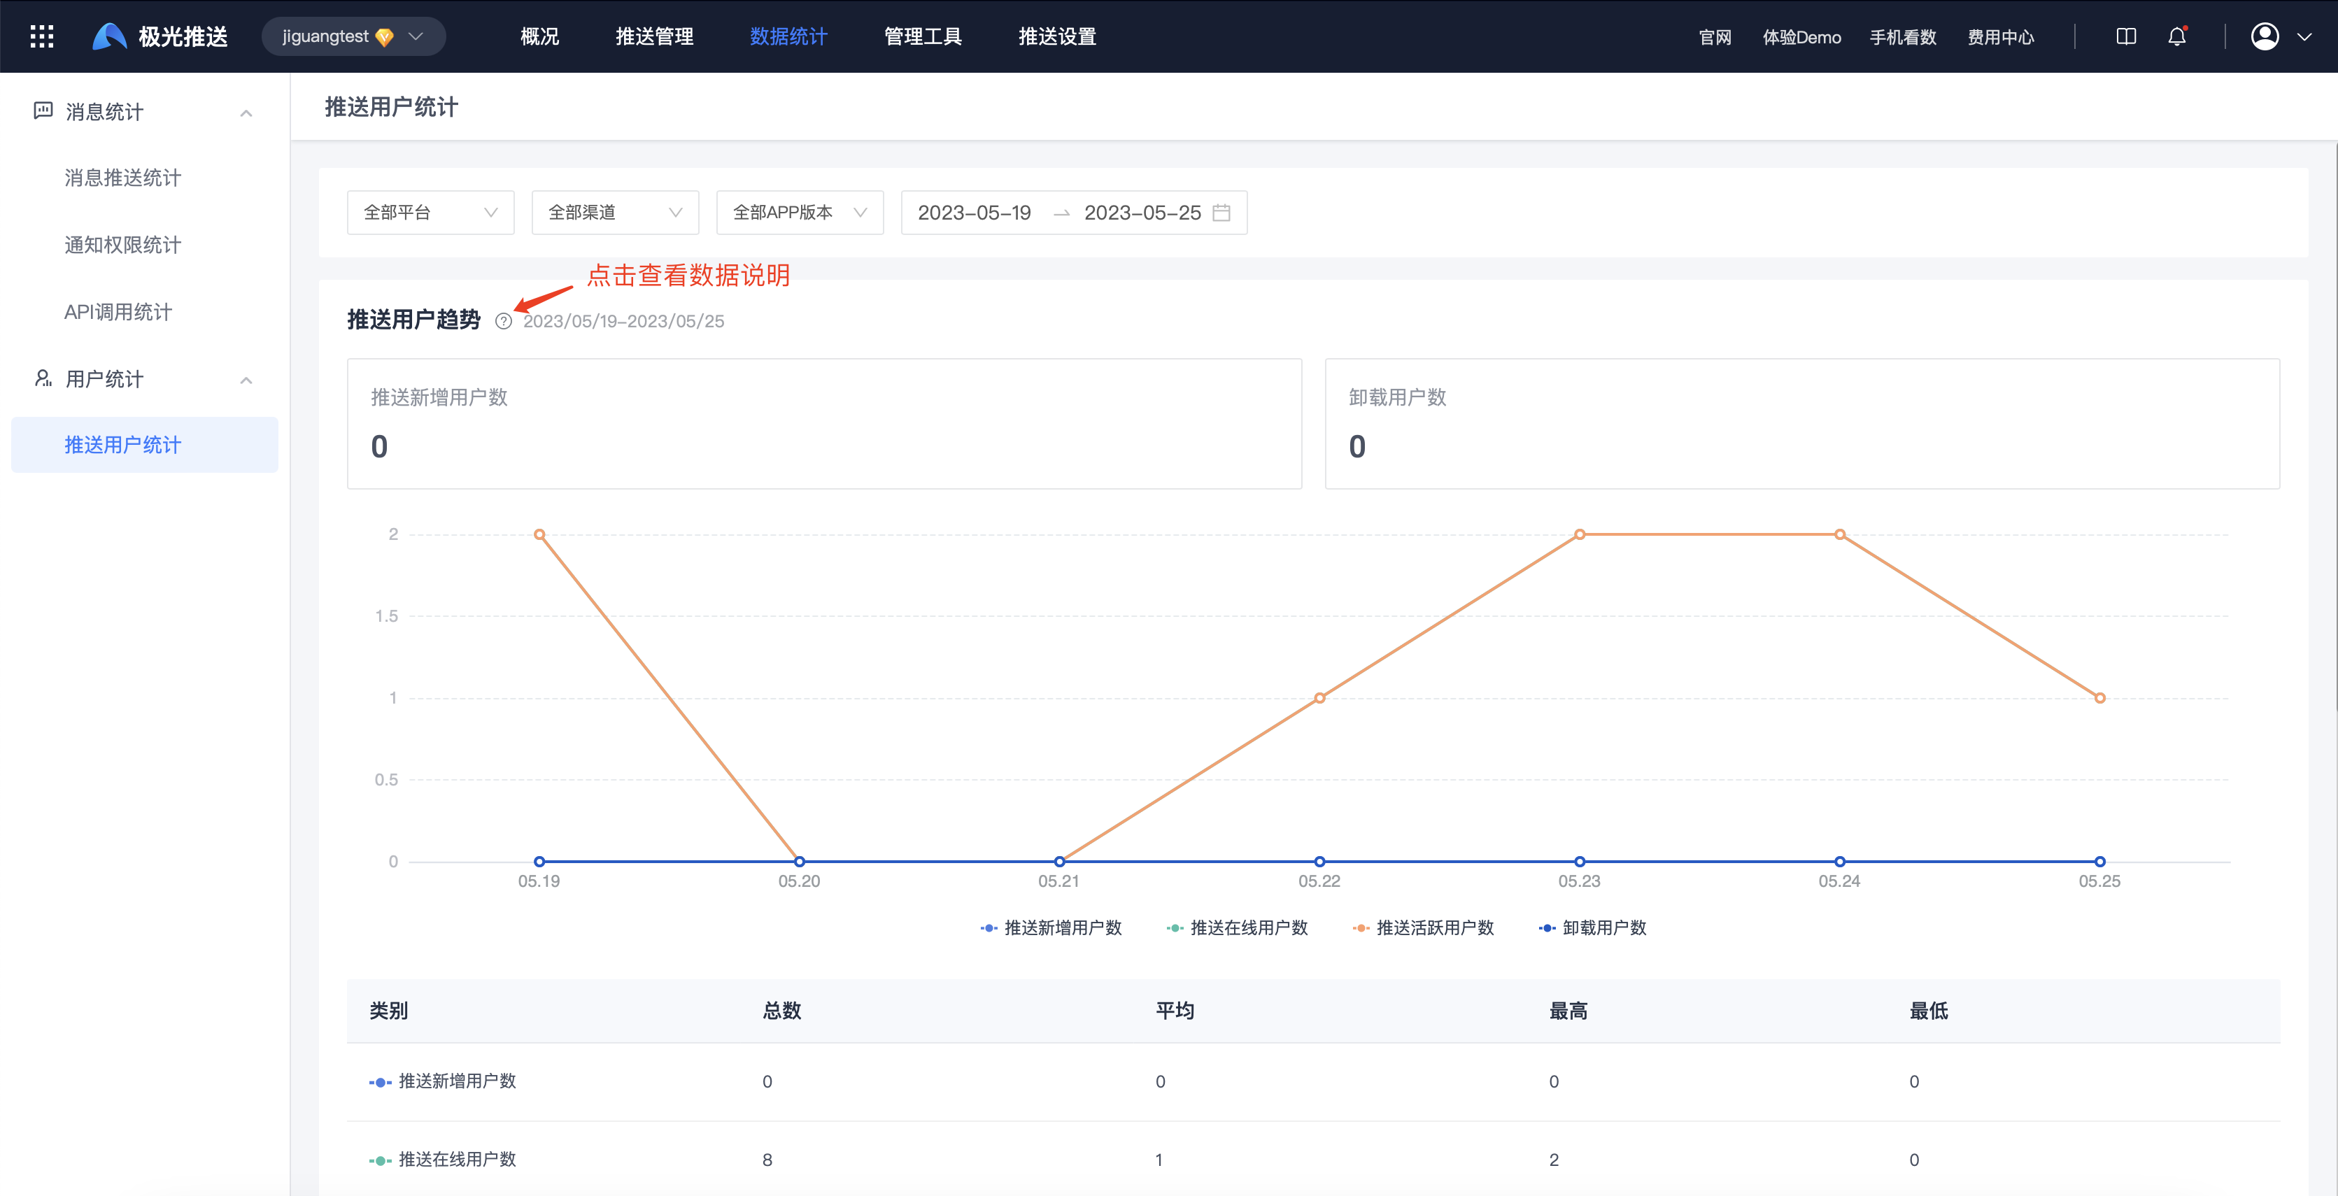Image resolution: width=2338 pixels, height=1196 pixels.
Task: Open the documentation book icon
Action: 2125,36
